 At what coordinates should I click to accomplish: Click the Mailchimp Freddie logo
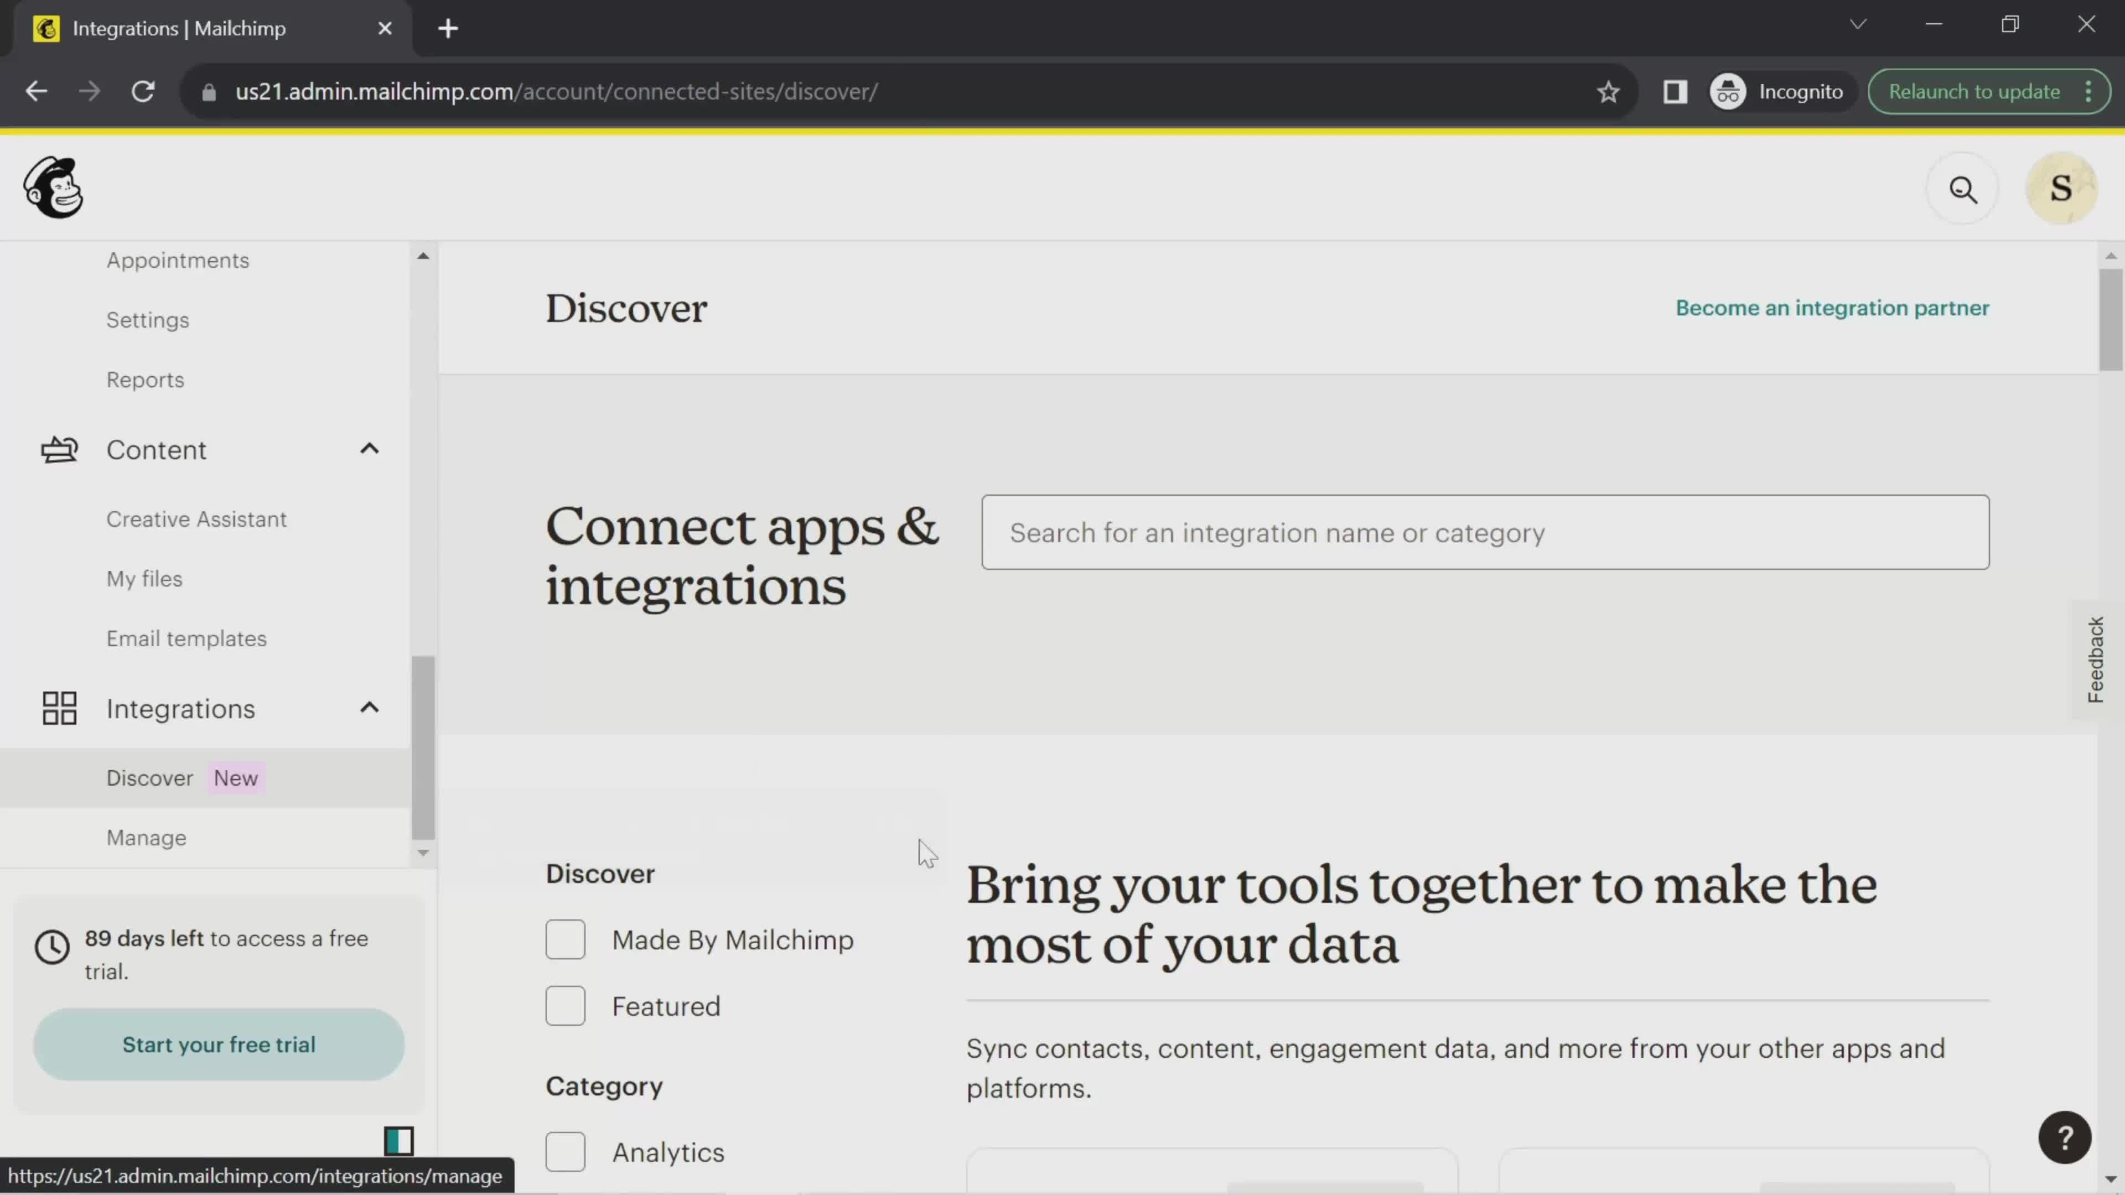54,187
